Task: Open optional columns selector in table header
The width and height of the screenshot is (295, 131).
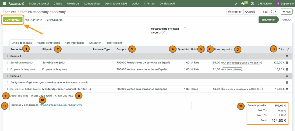Action: coord(288,50)
